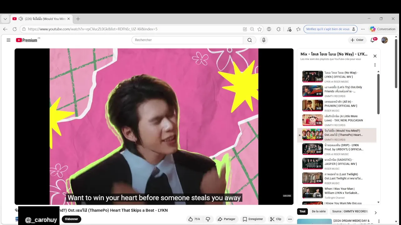Image resolution: width=401 pixels, height=225 pixels.
Task: Open the favorites list icon
Action: coord(298,29)
